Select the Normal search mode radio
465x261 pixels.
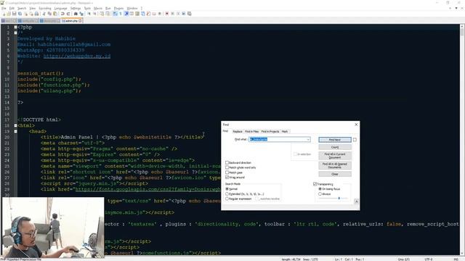(x=227, y=188)
